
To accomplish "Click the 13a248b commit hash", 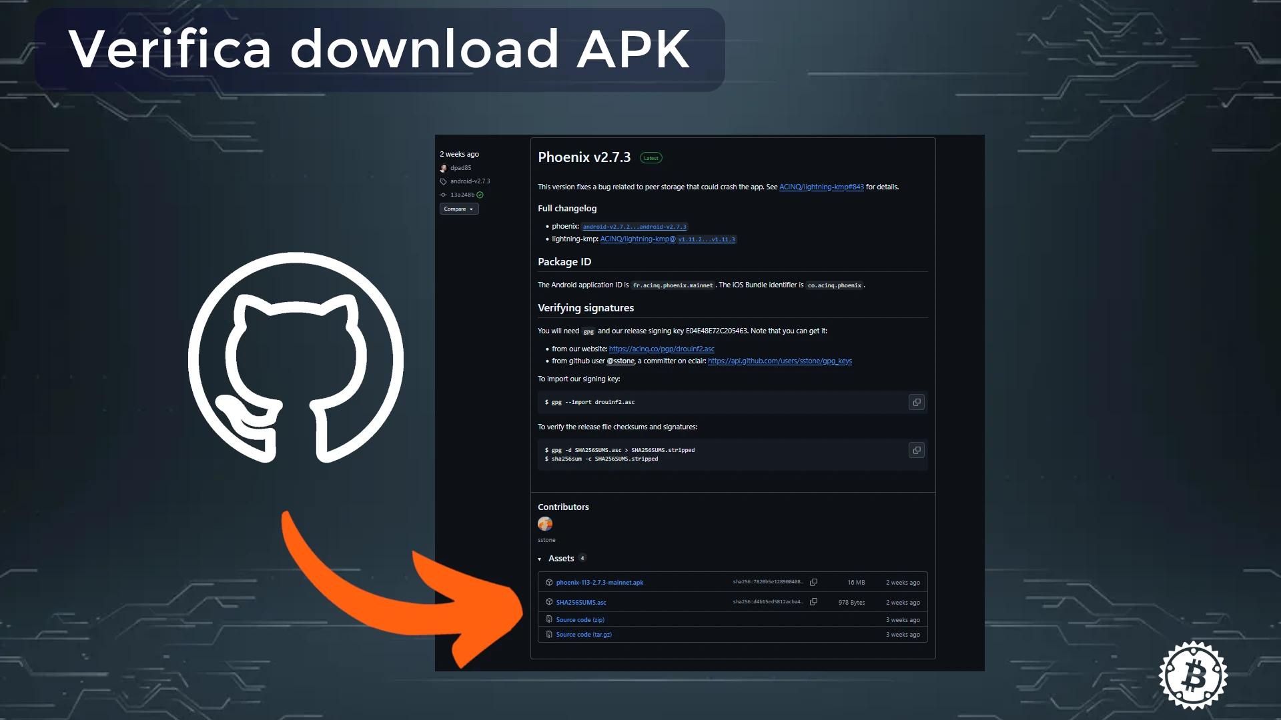I will point(462,195).
